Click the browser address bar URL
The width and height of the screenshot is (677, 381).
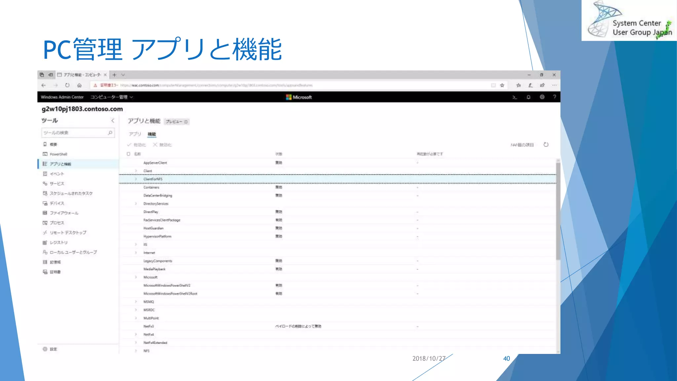pyautogui.click(x=217, y=85)
